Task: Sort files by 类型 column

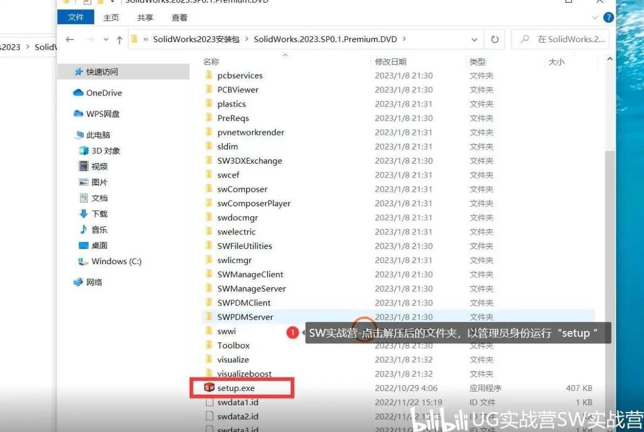Action: pyautogui.click(x=477, y=62)
